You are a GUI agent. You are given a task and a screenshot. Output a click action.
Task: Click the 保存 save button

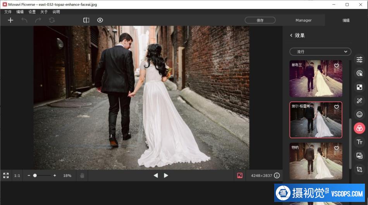click(x=260, y=21)
